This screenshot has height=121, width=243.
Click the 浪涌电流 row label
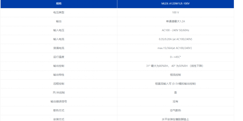59,48
